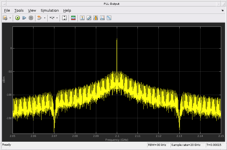Click the -150 y-axis tick label

pyautogui.click(x=8, y=118)
